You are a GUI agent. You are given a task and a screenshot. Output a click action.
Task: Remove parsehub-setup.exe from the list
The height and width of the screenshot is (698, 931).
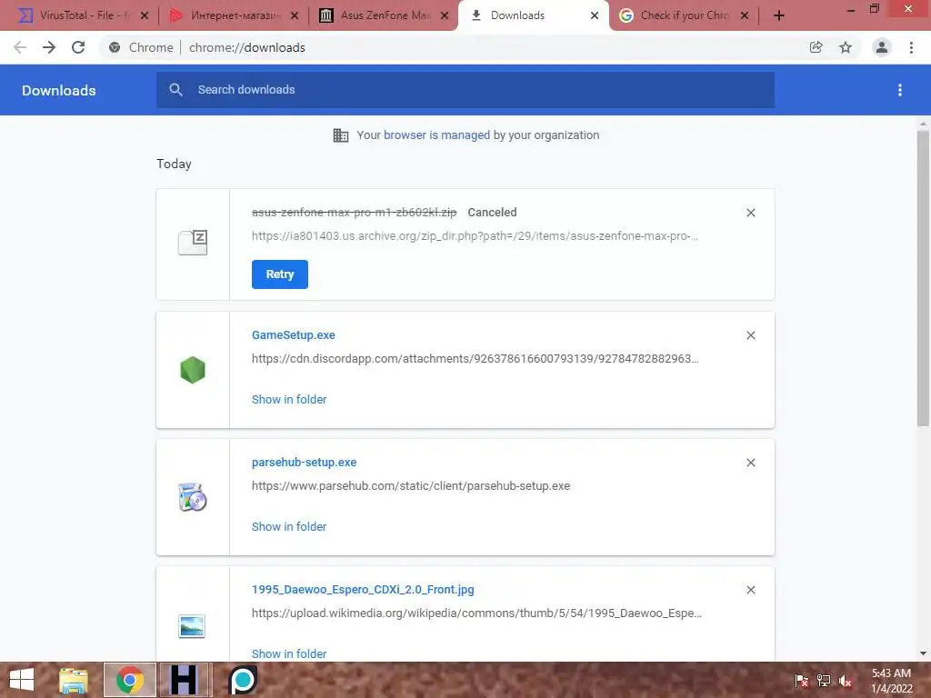click(x=750, y=463)
